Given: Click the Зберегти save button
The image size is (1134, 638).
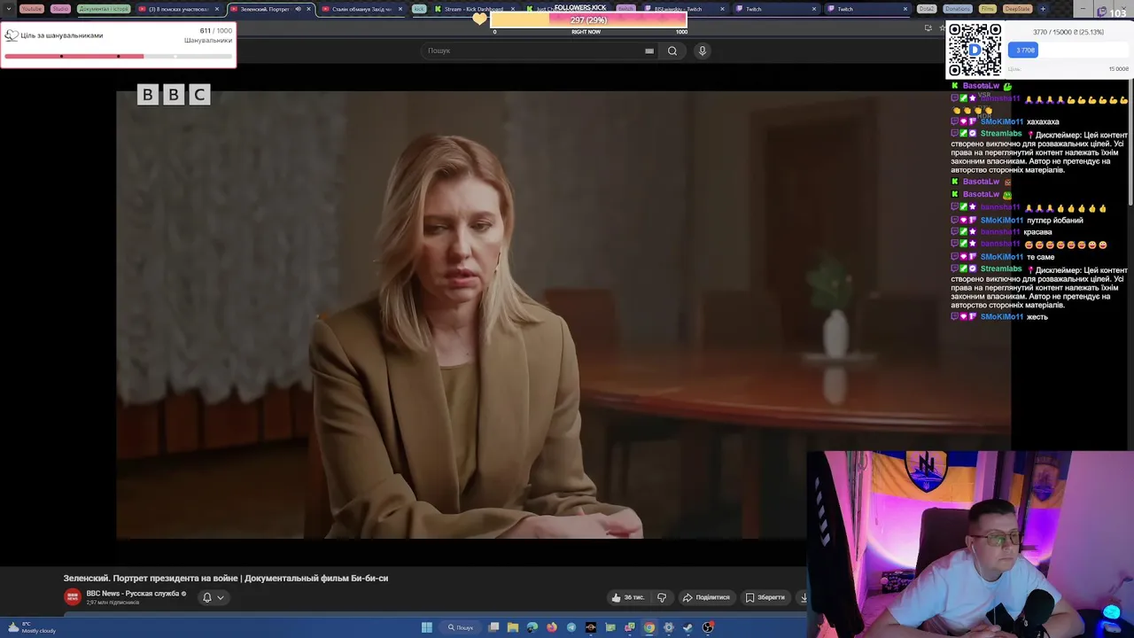Looking at the screenshot, I should pos(765,597).
